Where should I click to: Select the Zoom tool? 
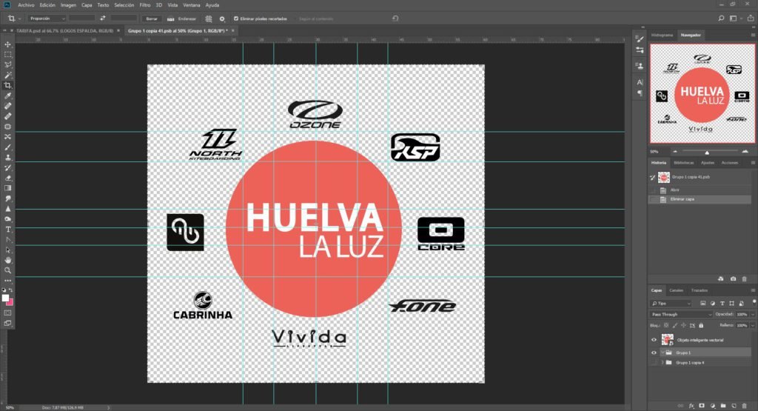pyautogui.click(x=7, y=270)
